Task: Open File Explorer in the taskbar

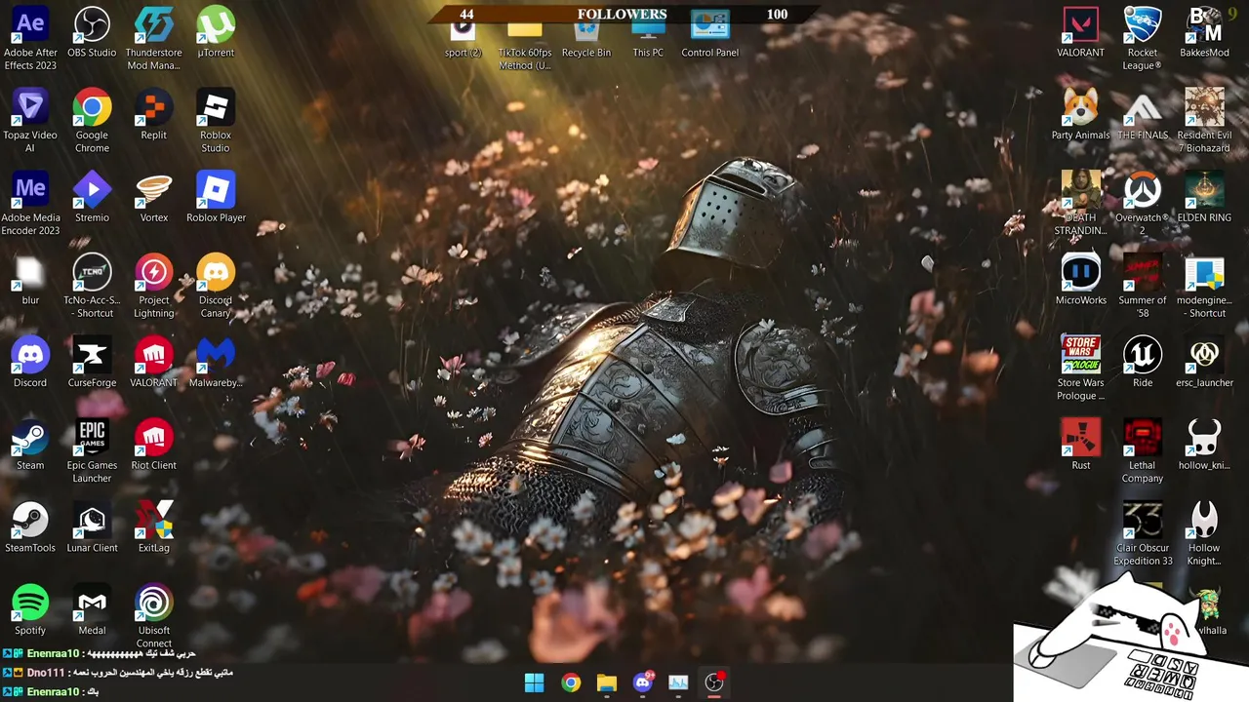Action: (607, 682)
